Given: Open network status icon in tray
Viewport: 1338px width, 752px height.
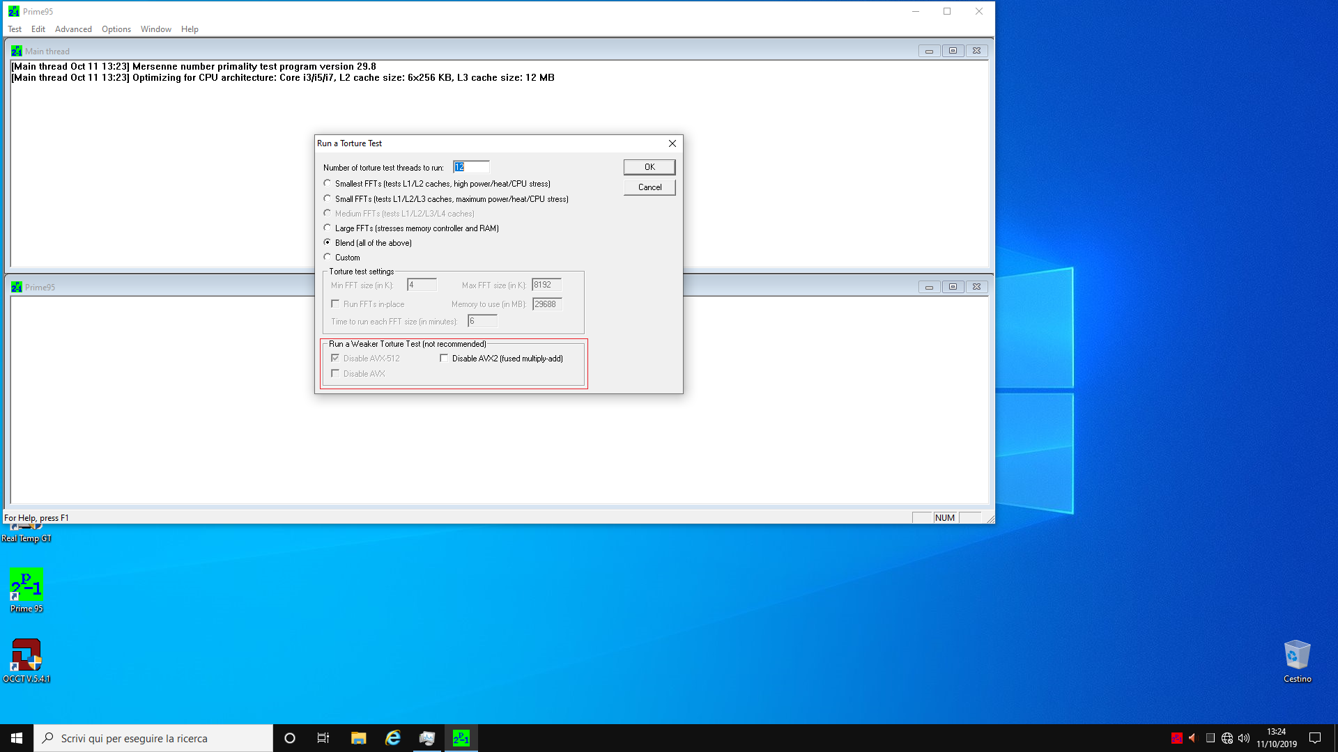Looking at the screenshot, I should [x=1227, y=738].
